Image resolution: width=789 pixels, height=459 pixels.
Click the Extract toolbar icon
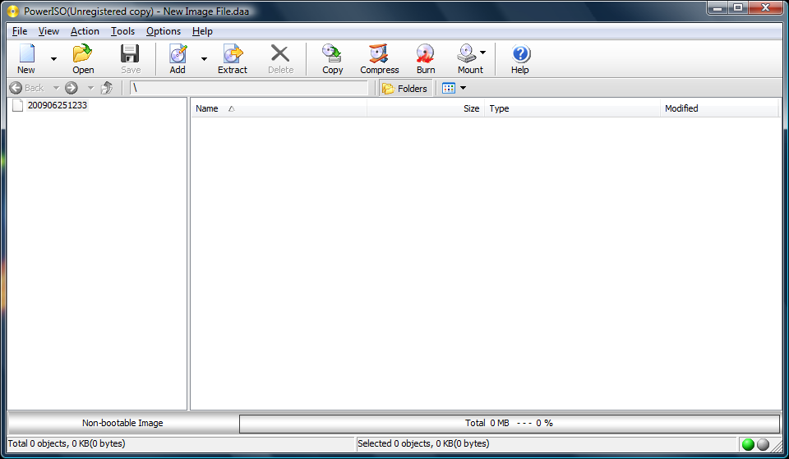233,53
